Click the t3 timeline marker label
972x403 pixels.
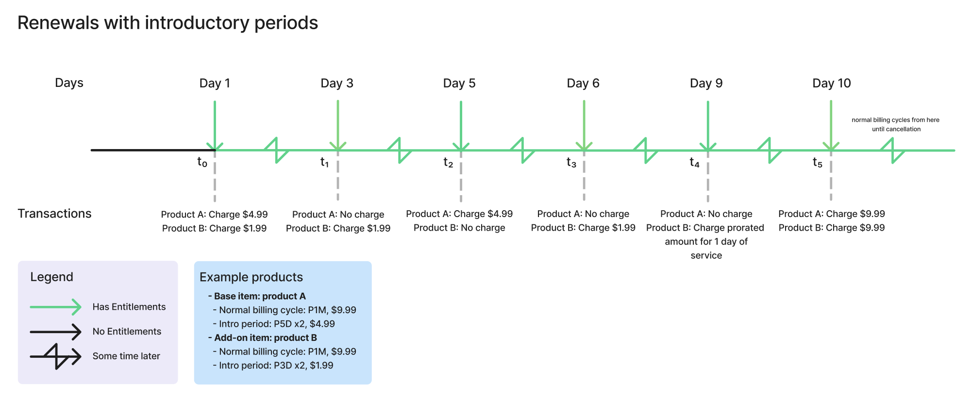(571, 162)
